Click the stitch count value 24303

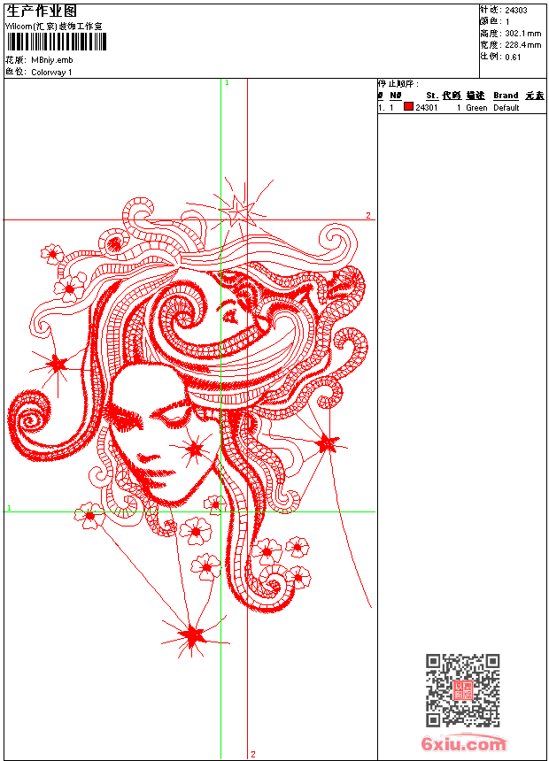(517, 10)
